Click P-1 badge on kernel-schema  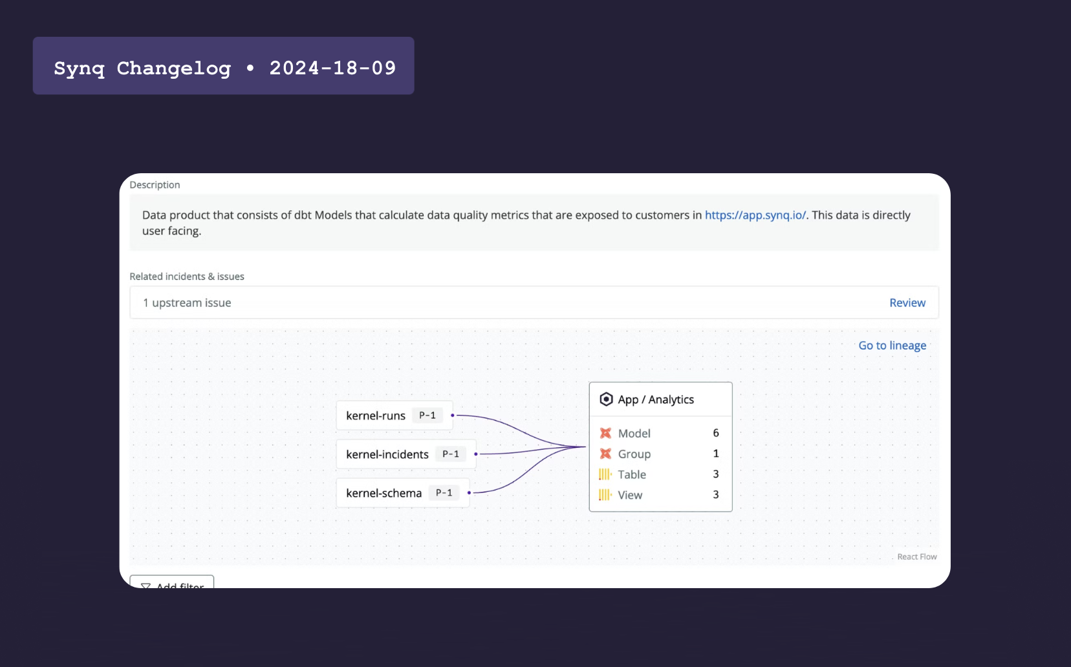444,493
